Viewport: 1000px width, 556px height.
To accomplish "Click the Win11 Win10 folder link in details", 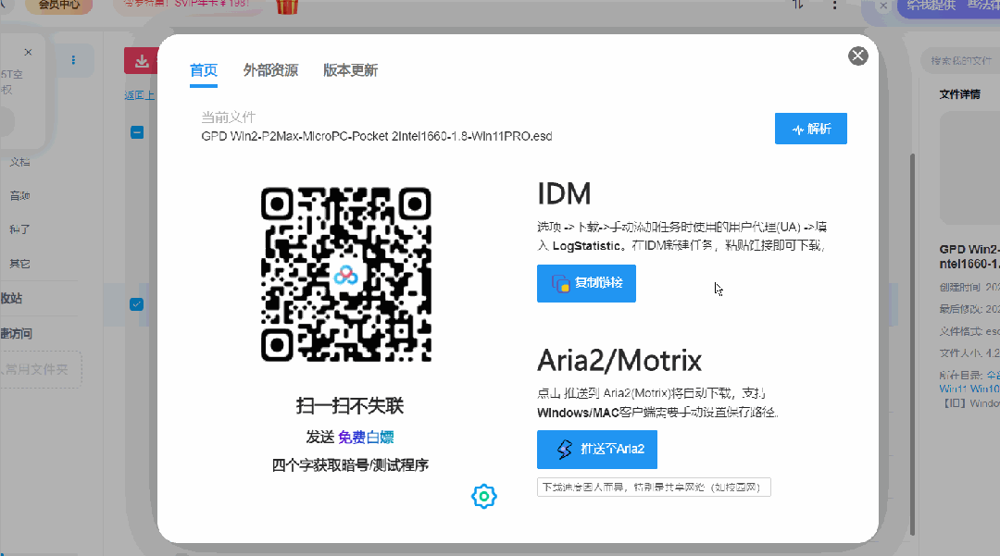I will click(x=969, y=389).
